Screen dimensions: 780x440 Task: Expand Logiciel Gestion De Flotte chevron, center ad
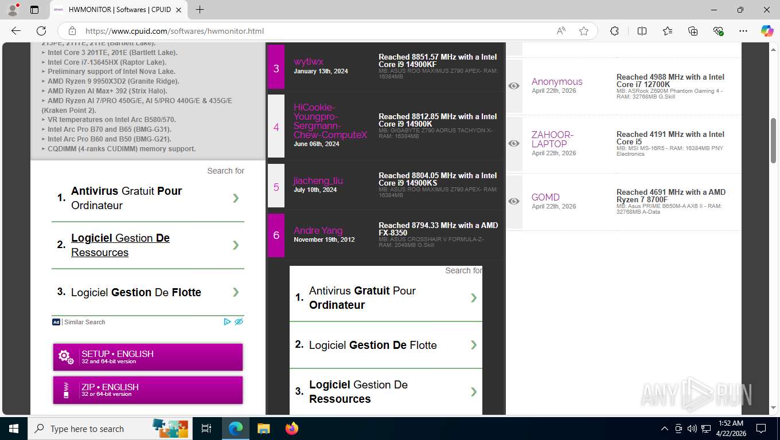(474, 345)
